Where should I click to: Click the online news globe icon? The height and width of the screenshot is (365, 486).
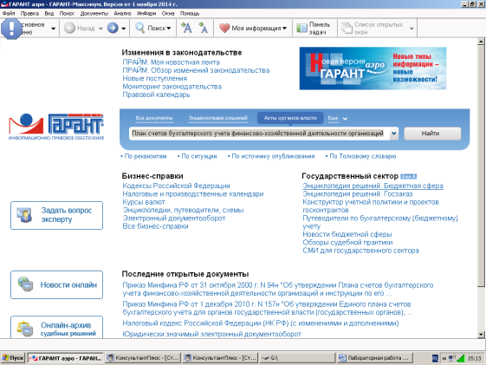coord(25,284)
